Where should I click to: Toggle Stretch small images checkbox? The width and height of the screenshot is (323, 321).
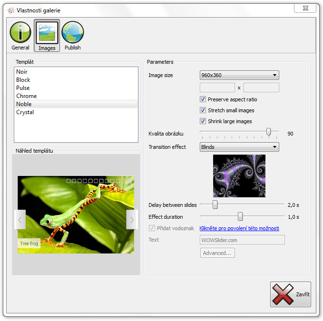(x=203, y=110)
